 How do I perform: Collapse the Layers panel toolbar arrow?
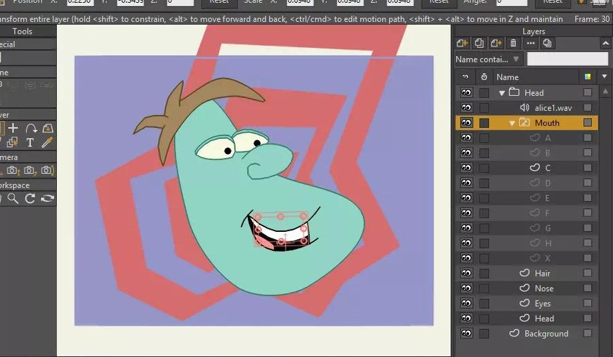pos(605,43)
